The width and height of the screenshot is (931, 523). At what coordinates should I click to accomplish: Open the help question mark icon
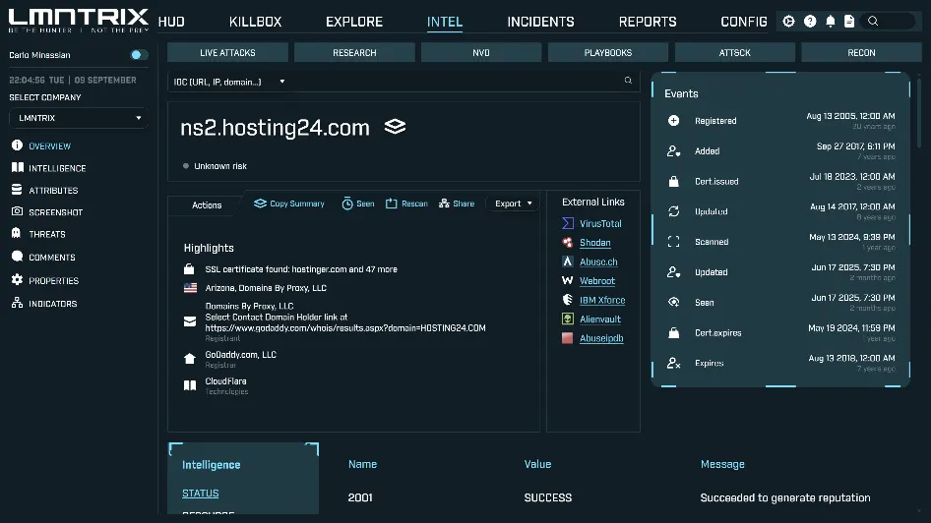tap(810, 22)
